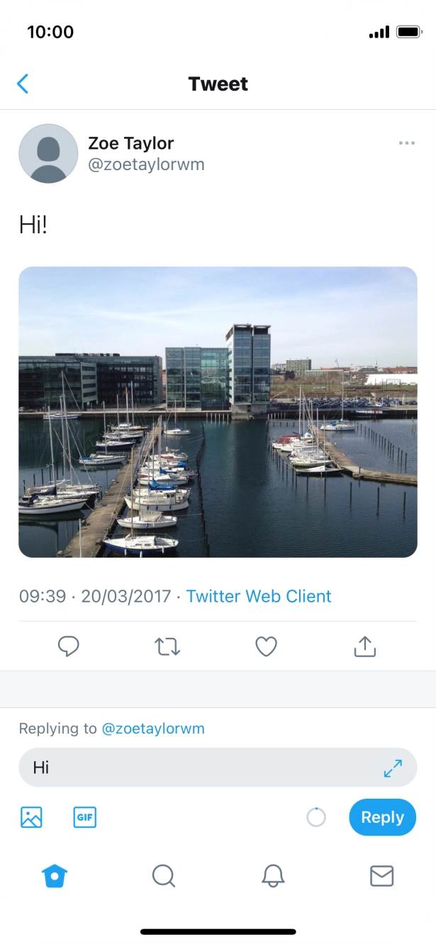Tap the Twitter Web Client link
This screenshot has height=944, width=436.
(259, 596)
